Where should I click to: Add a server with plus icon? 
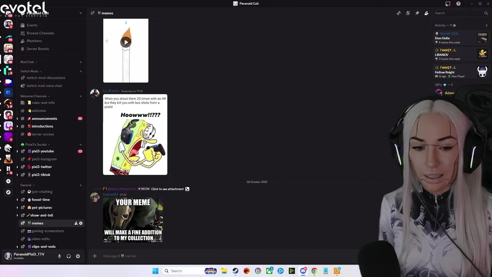[8, 181]
